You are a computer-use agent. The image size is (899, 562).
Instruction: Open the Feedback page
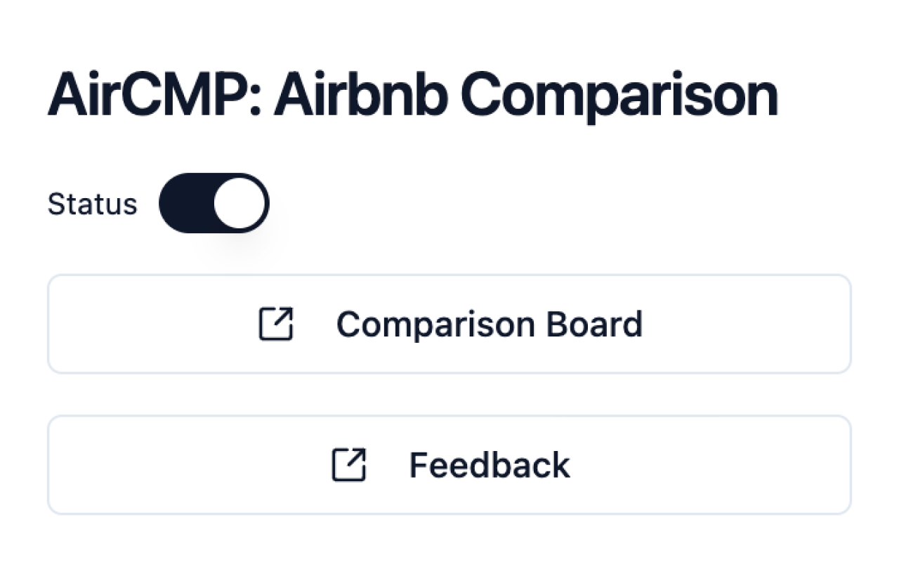[x=449, y=464]
